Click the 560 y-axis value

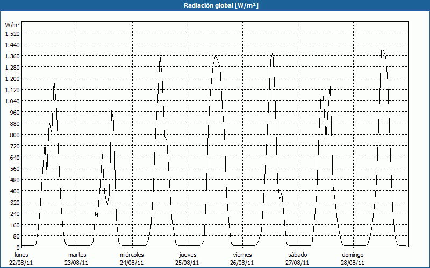pyautogui.click(x=15, y=168)
